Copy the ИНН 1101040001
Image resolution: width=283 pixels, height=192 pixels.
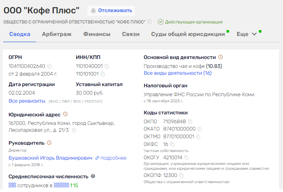[107, 66]
